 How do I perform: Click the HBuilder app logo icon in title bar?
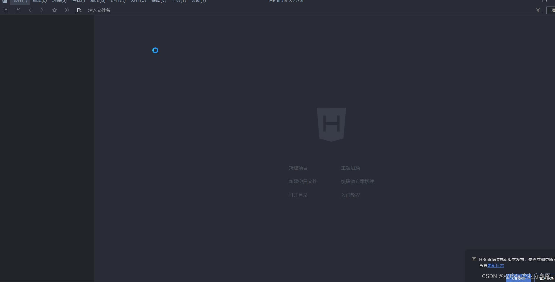point(5,1)
